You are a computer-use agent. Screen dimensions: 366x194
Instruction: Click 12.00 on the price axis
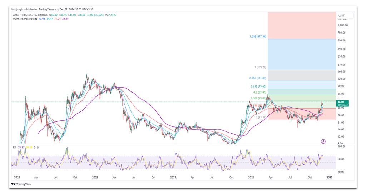[341, 137]
